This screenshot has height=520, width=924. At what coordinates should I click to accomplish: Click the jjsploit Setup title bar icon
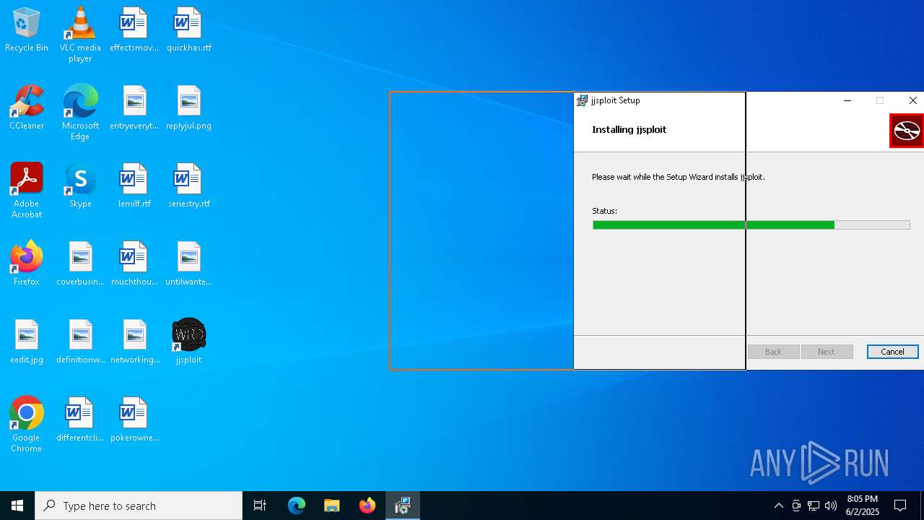pyautogui.click(x=582, y=100)
